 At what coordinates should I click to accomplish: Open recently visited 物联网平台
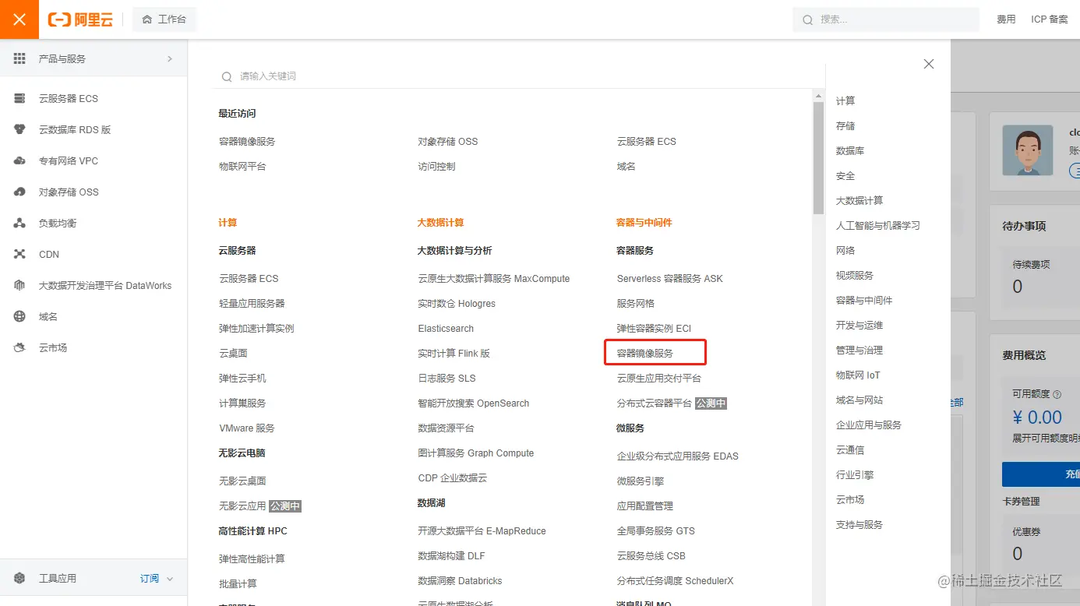click(x=242, y=167)
